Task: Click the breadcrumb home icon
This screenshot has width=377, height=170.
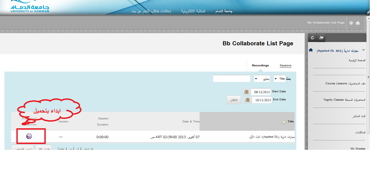Action: click(x=358, y=23)
